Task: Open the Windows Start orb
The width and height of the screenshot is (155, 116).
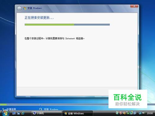Action: 5,113
